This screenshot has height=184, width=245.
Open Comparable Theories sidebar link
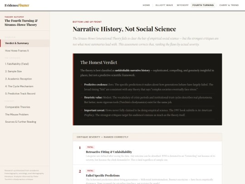click(x=25, y=107)
